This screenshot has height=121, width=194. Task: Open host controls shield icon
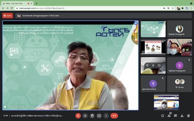click(188, 116)
